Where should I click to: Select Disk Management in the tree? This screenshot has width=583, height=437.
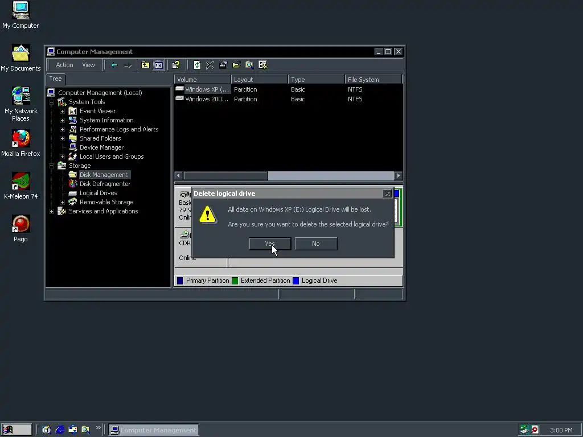104,175
